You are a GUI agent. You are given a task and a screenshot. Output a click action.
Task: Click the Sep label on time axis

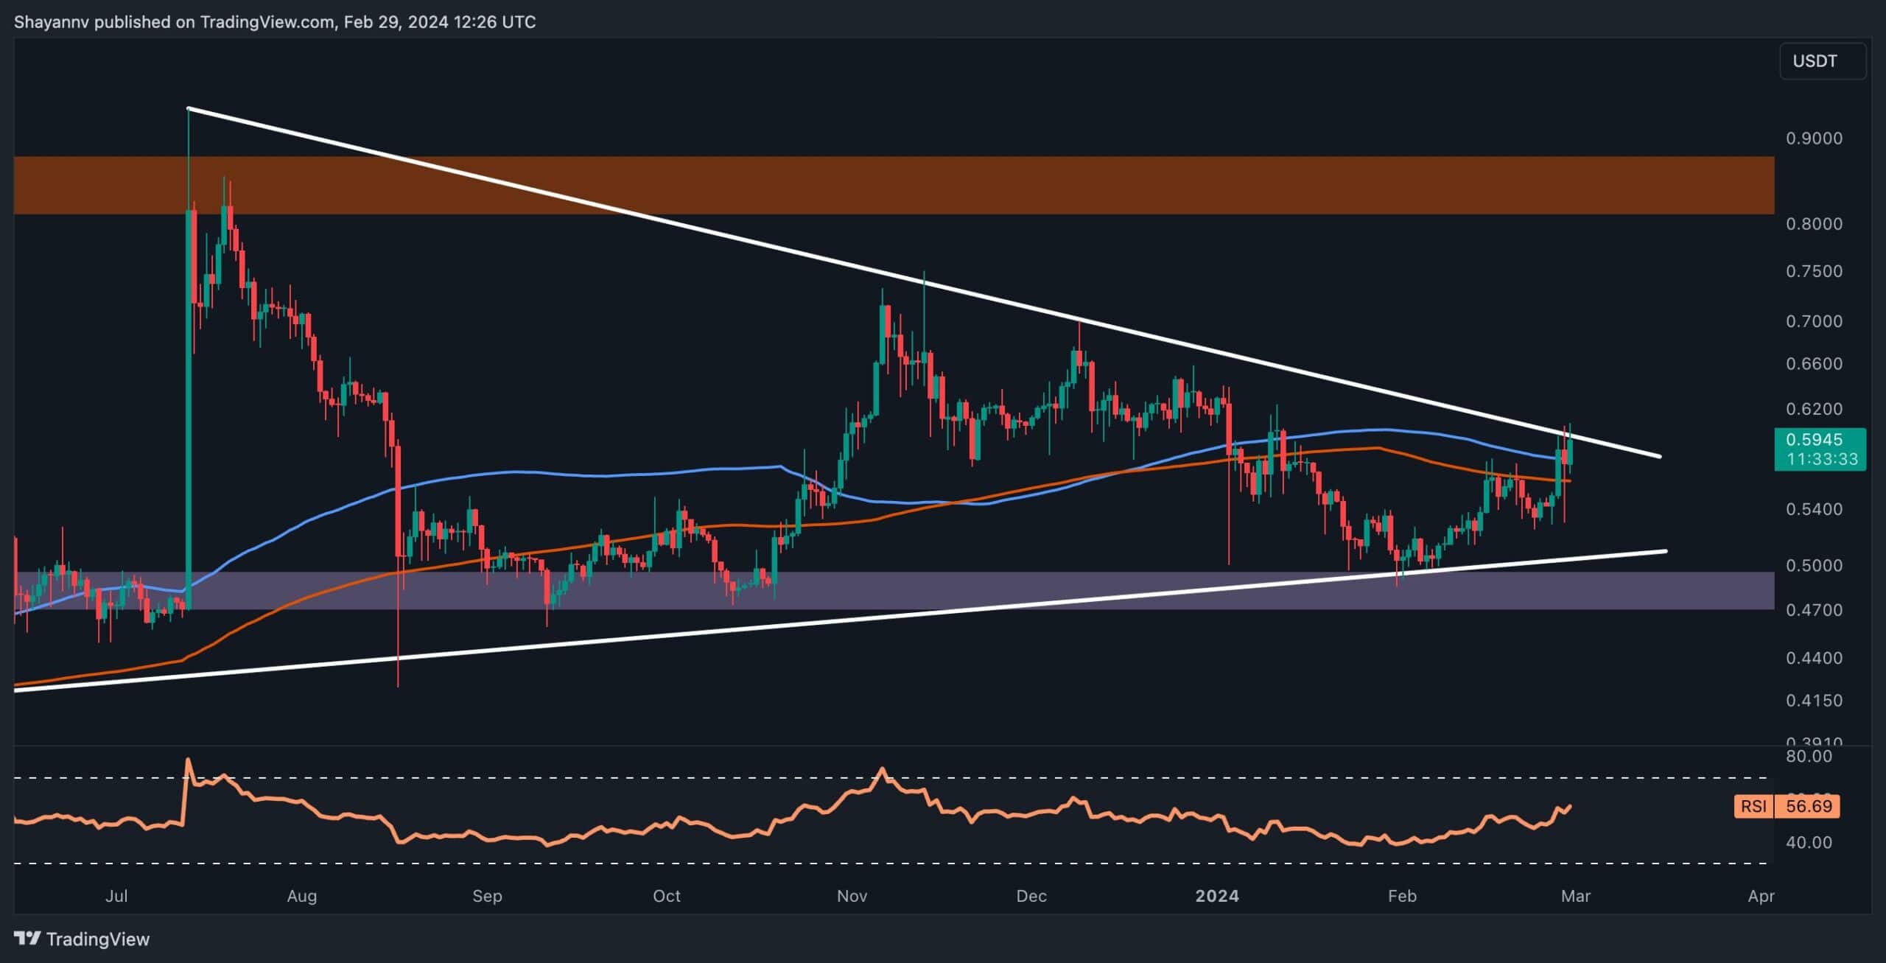tap(487, 896)
